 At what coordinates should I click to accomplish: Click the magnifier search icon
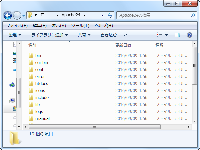pyautogui.click(x=193, y=15)
